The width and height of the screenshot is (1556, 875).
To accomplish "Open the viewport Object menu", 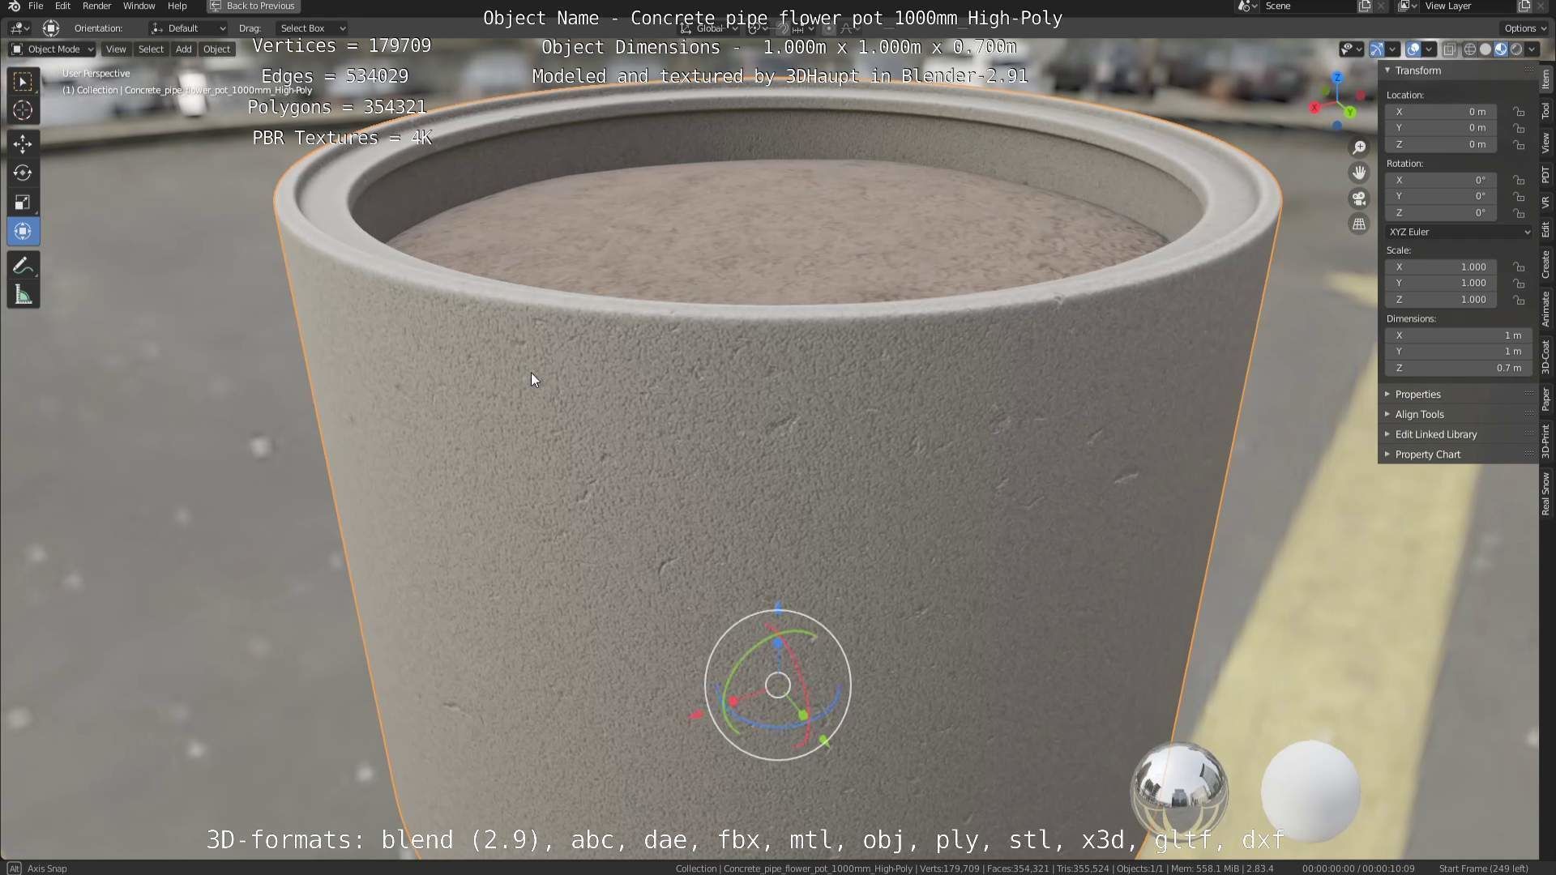I will pyautogui.click(x=216, y=49).
